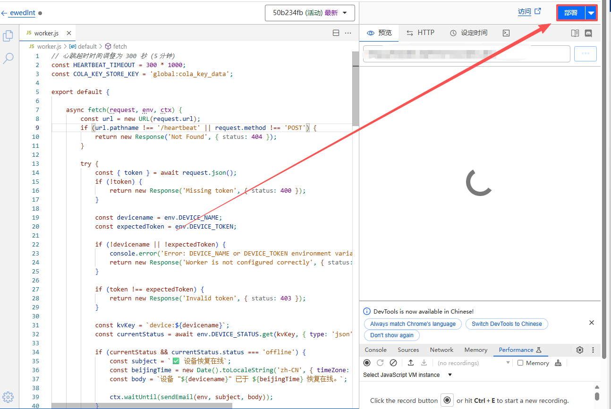
Task: Expand the deploy button dropdown arrow
Action: pos(591,13)
